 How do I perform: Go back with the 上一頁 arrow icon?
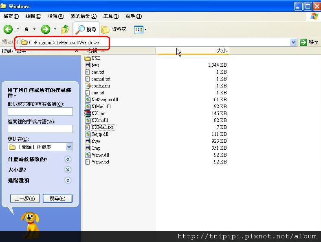[x=8, y=29]
